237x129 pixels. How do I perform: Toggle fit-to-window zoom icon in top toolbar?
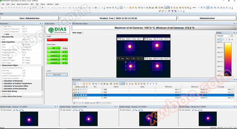pyautogui.click(x=208, y=7)
